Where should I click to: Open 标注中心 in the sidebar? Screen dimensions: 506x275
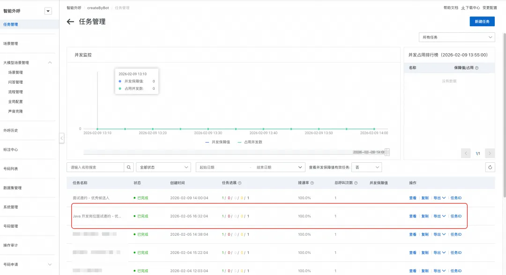[x=11, y=150]
